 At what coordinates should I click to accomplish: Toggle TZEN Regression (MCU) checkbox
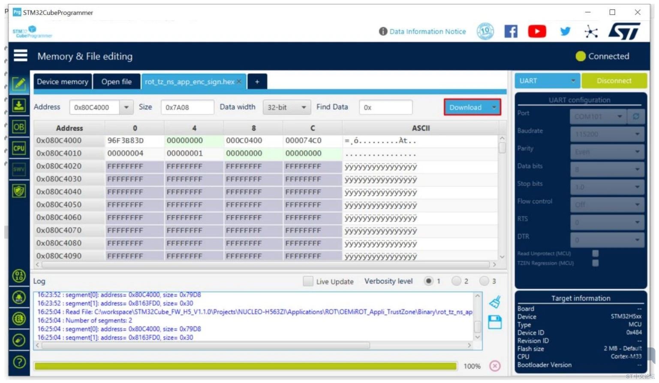click(x=596, y=263)
